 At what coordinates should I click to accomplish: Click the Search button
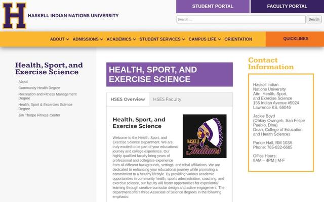pyautogui.click(x=314, y=19)
